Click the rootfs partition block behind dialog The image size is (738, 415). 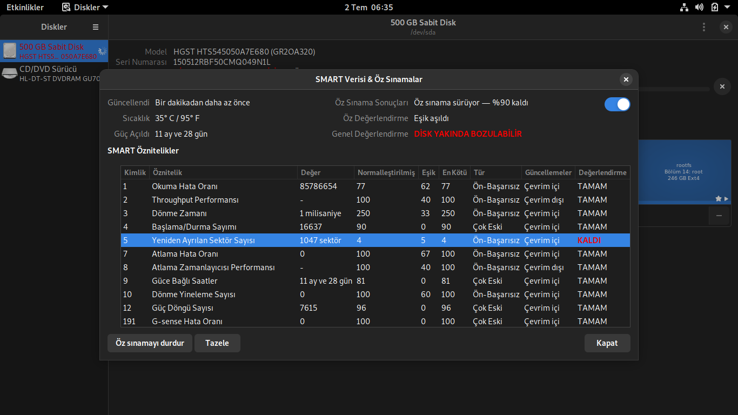(x=685, y=172)
